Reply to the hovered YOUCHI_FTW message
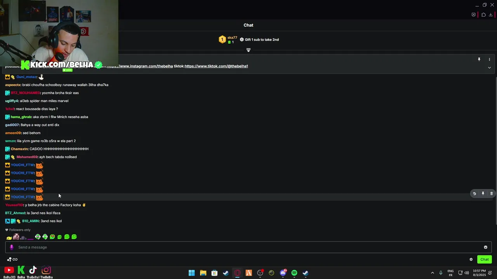This screenshot has height=279, width=497. point(474,193)
